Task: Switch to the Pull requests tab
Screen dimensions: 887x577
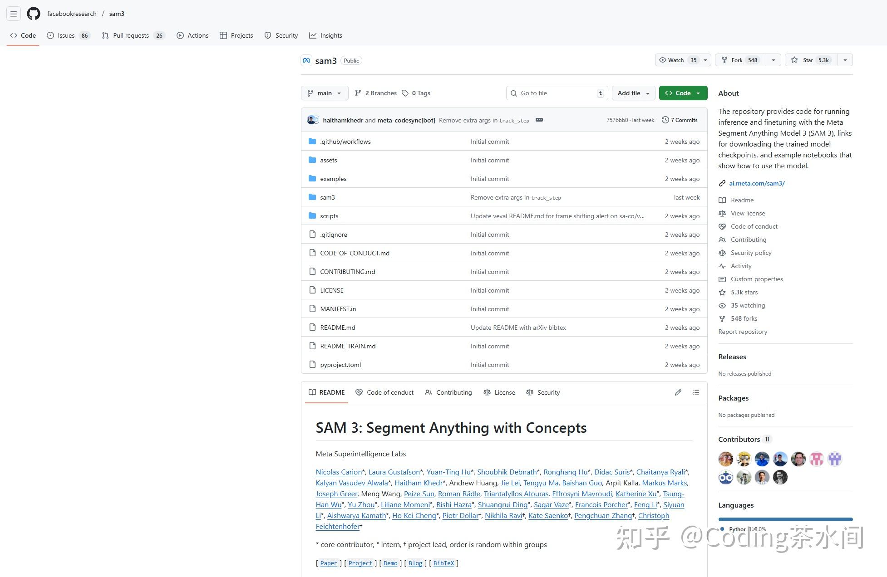Action: click(x=131, y=35)
